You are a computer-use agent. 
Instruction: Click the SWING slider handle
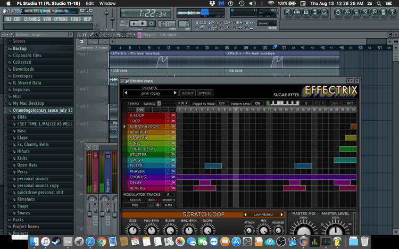tap(159, 103)
